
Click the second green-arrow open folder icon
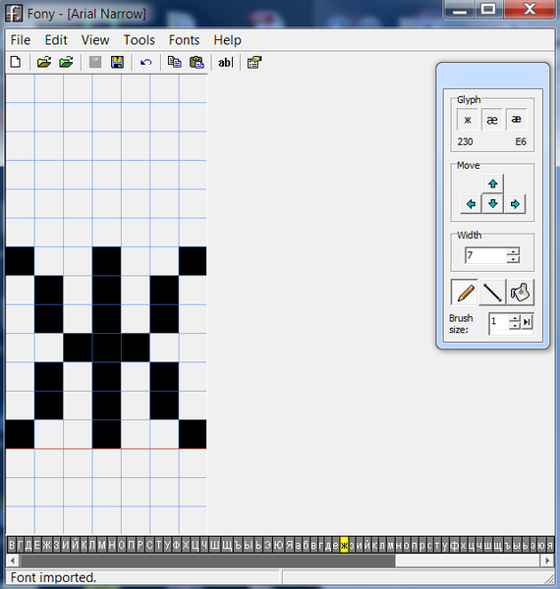click(x=66, y=62)
